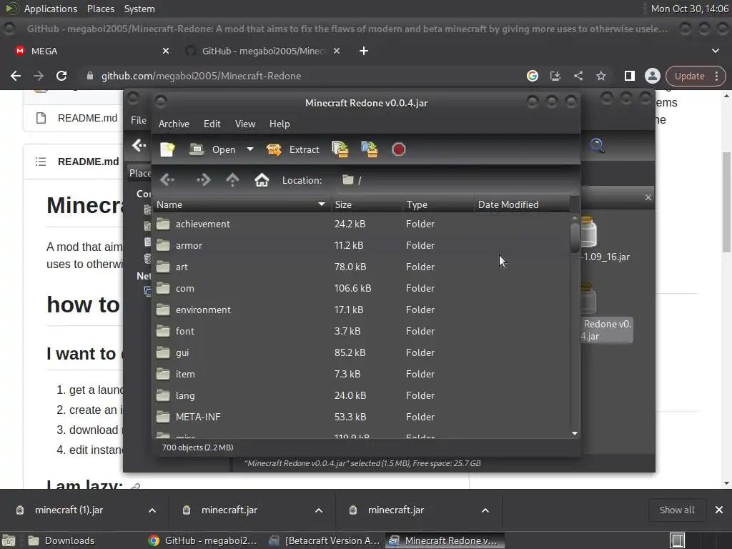Click Add folder to archive icon
The image size is (732, 549).
[370, 149]
